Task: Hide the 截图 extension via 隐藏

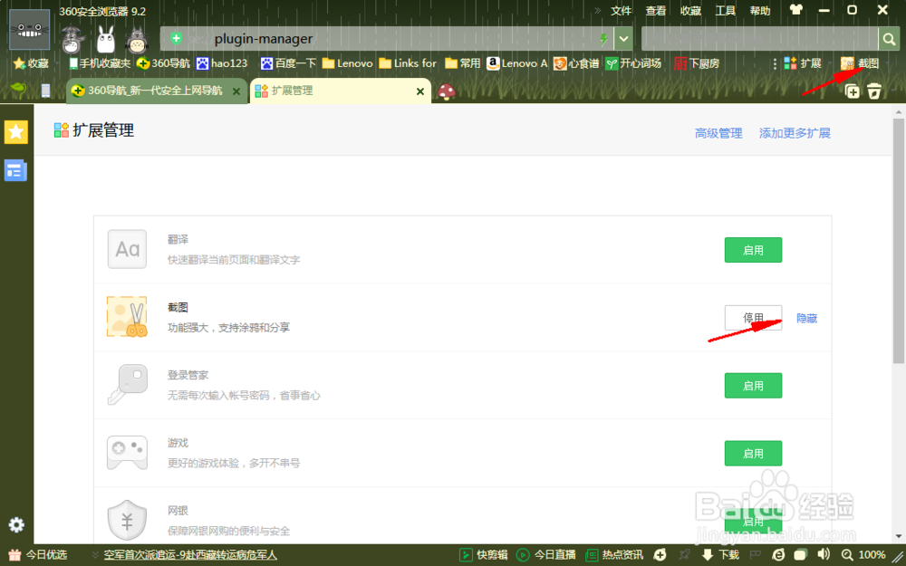Action: (x=806, y=318)
